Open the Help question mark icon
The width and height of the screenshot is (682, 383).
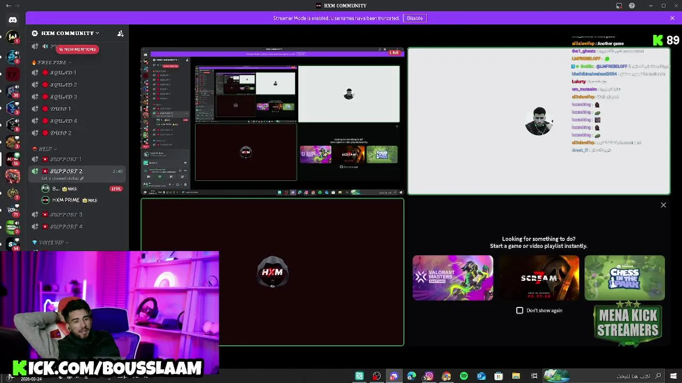click(x=632, y=6)
